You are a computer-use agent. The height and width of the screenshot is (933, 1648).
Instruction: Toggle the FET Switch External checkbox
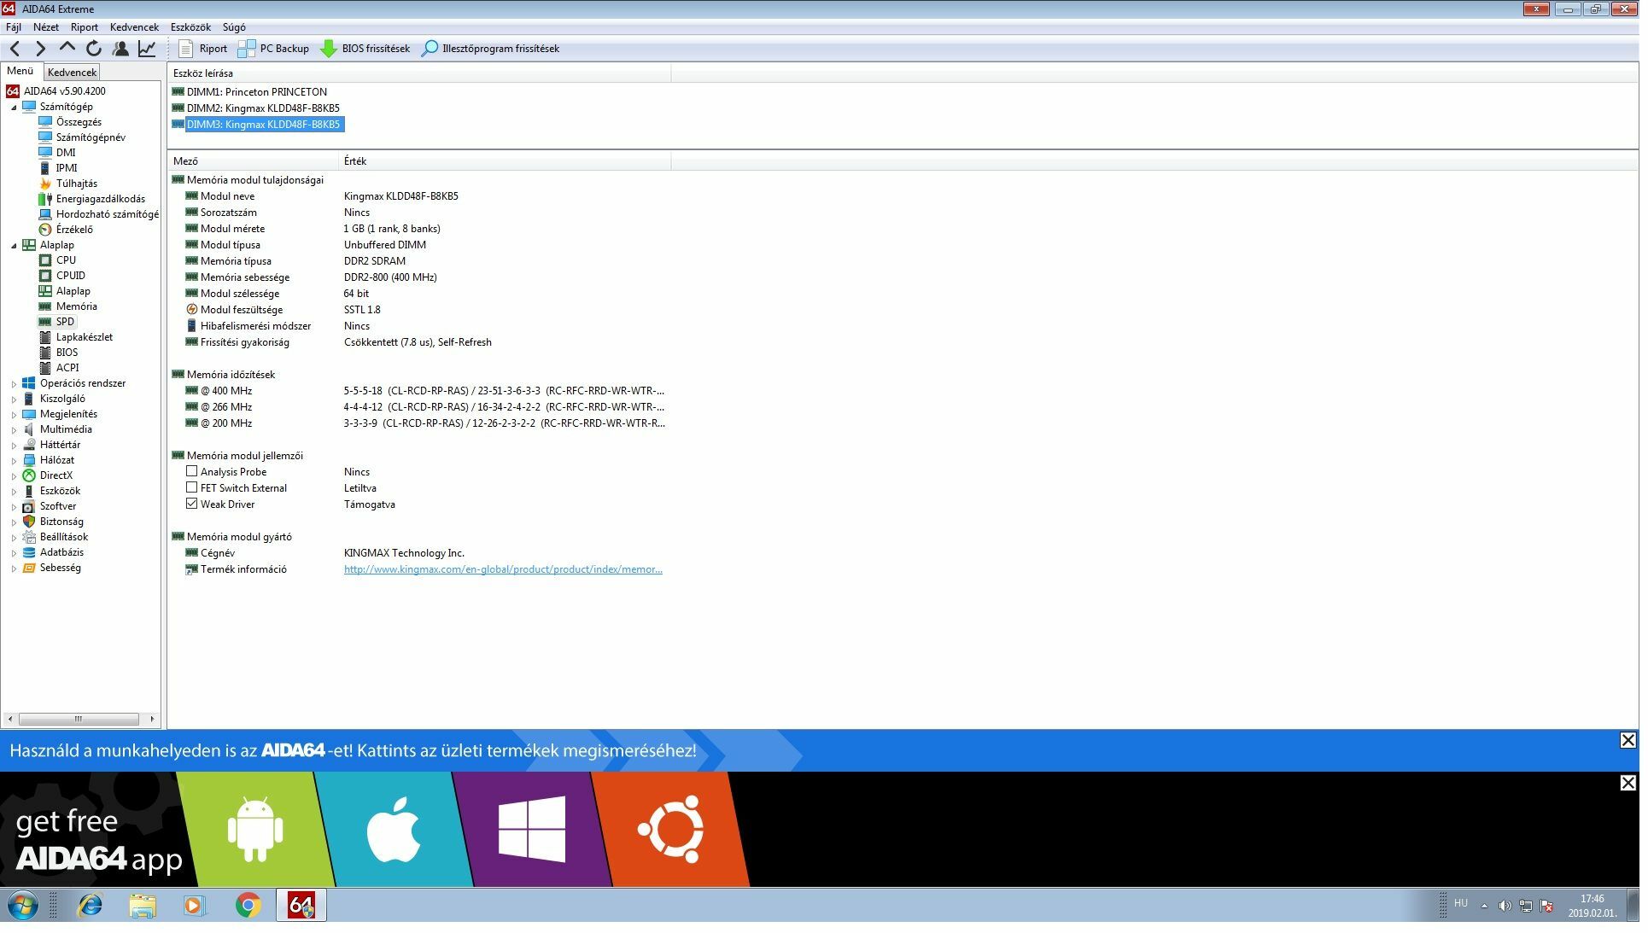[192, 488]
